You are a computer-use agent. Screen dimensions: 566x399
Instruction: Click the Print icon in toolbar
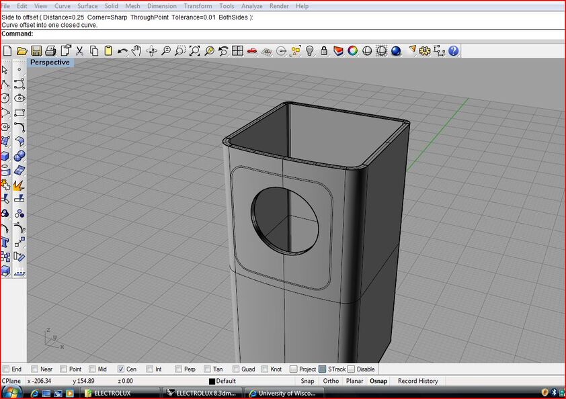point(50,51)
